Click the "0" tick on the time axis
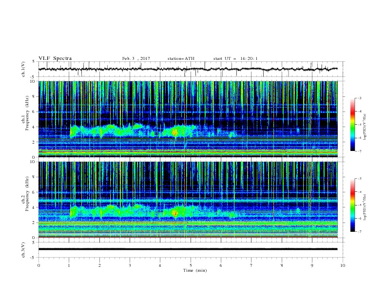The width and height of the screenshot is (386, 298). pos(39,265)
